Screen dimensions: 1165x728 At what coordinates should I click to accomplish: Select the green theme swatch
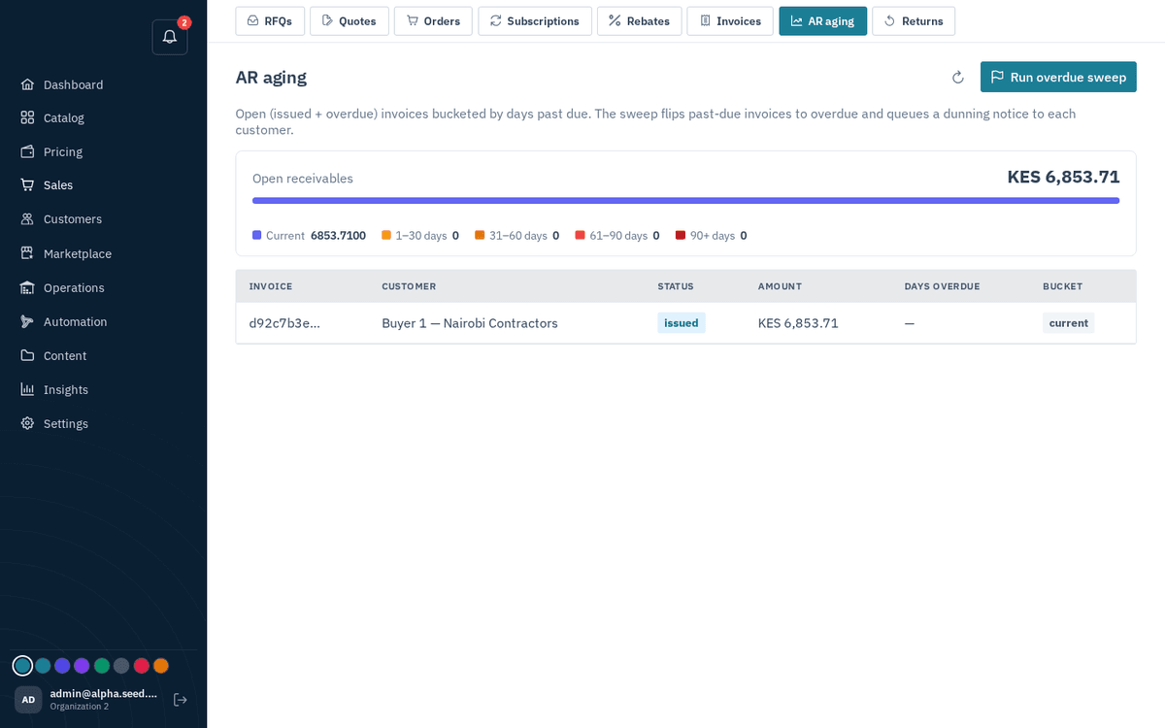pyautogui.click(x=102, y=666)
